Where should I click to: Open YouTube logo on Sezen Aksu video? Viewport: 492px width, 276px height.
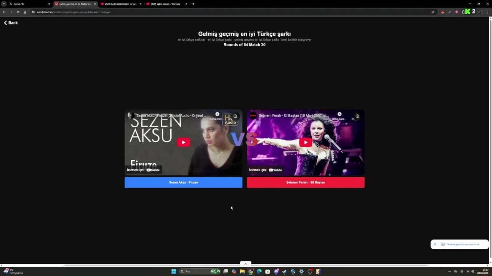[x=153, y=170]
